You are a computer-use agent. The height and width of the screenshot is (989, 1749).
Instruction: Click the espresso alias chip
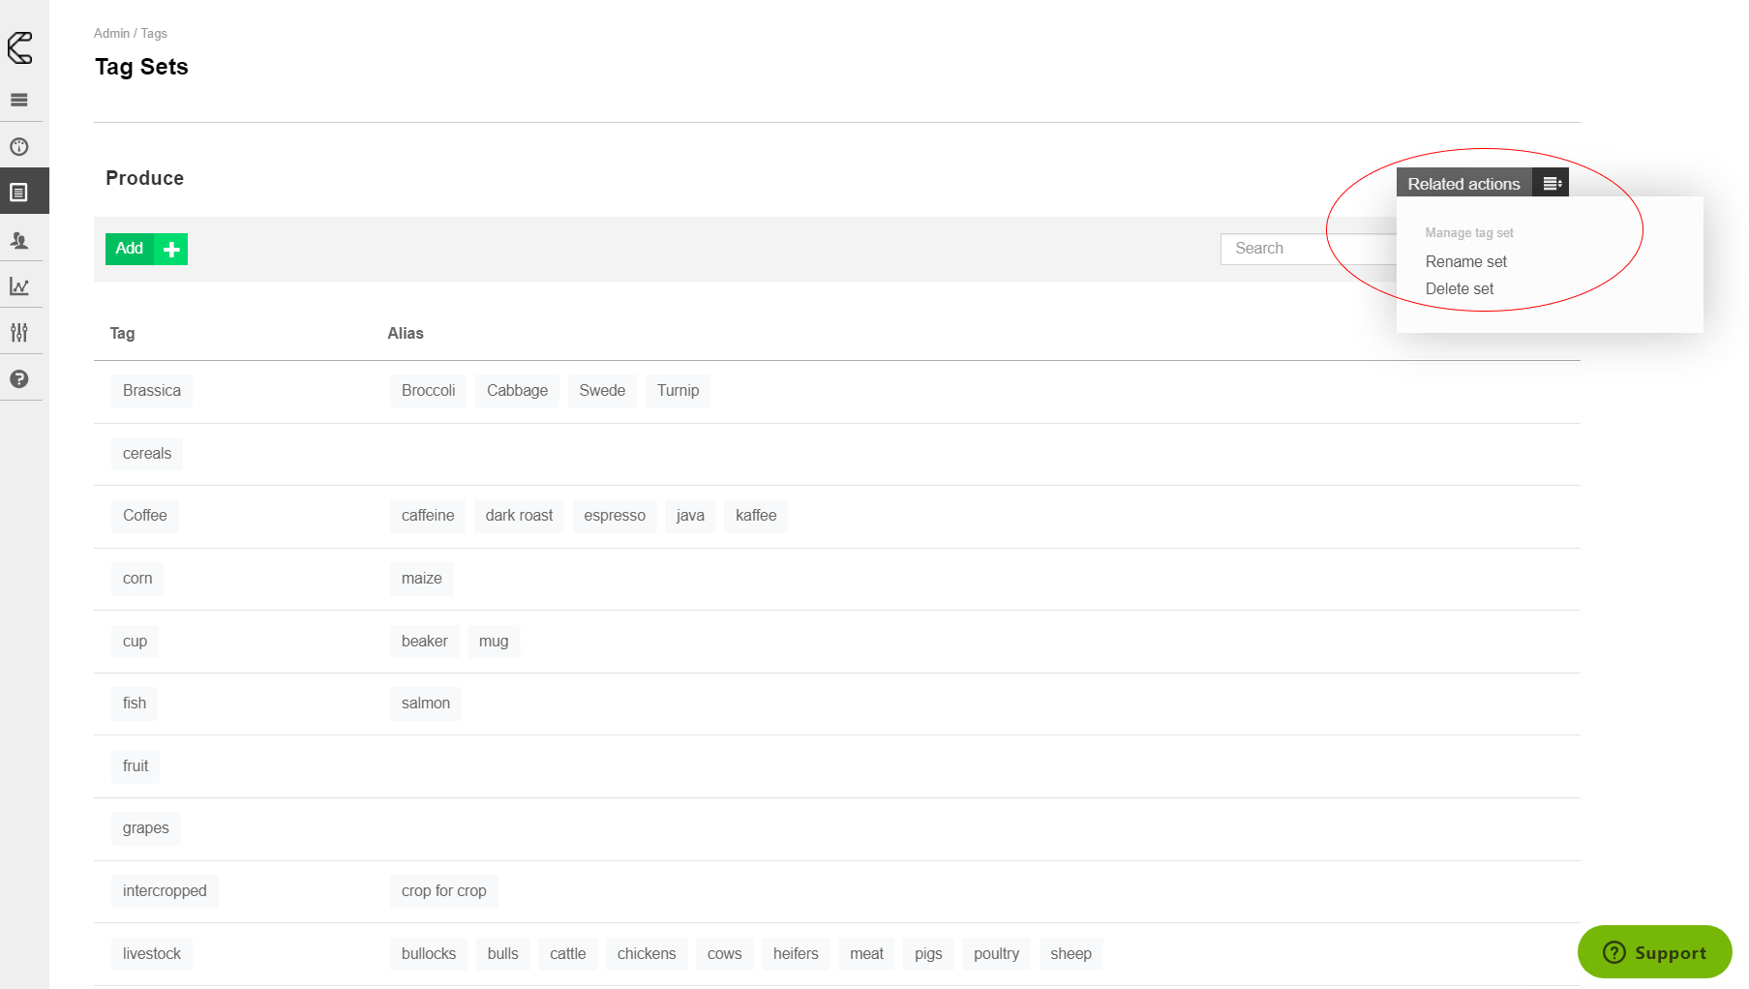coord(614,516)
